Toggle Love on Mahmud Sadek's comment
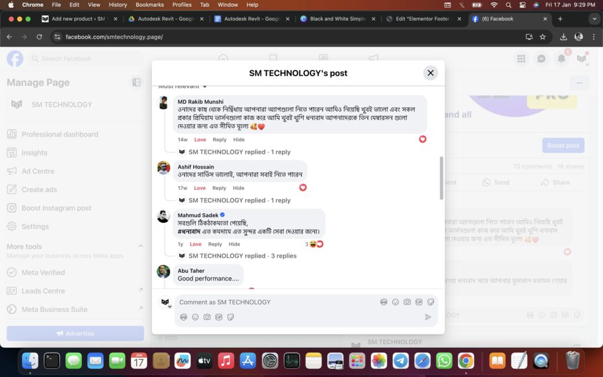This screenshot has height=377, width=603. [x=196, y=244]
